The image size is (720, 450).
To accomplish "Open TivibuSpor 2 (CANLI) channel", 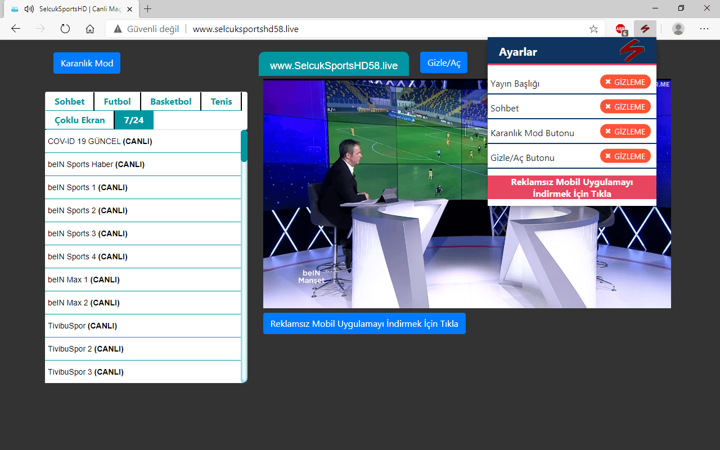I will (x=143, y=349).
